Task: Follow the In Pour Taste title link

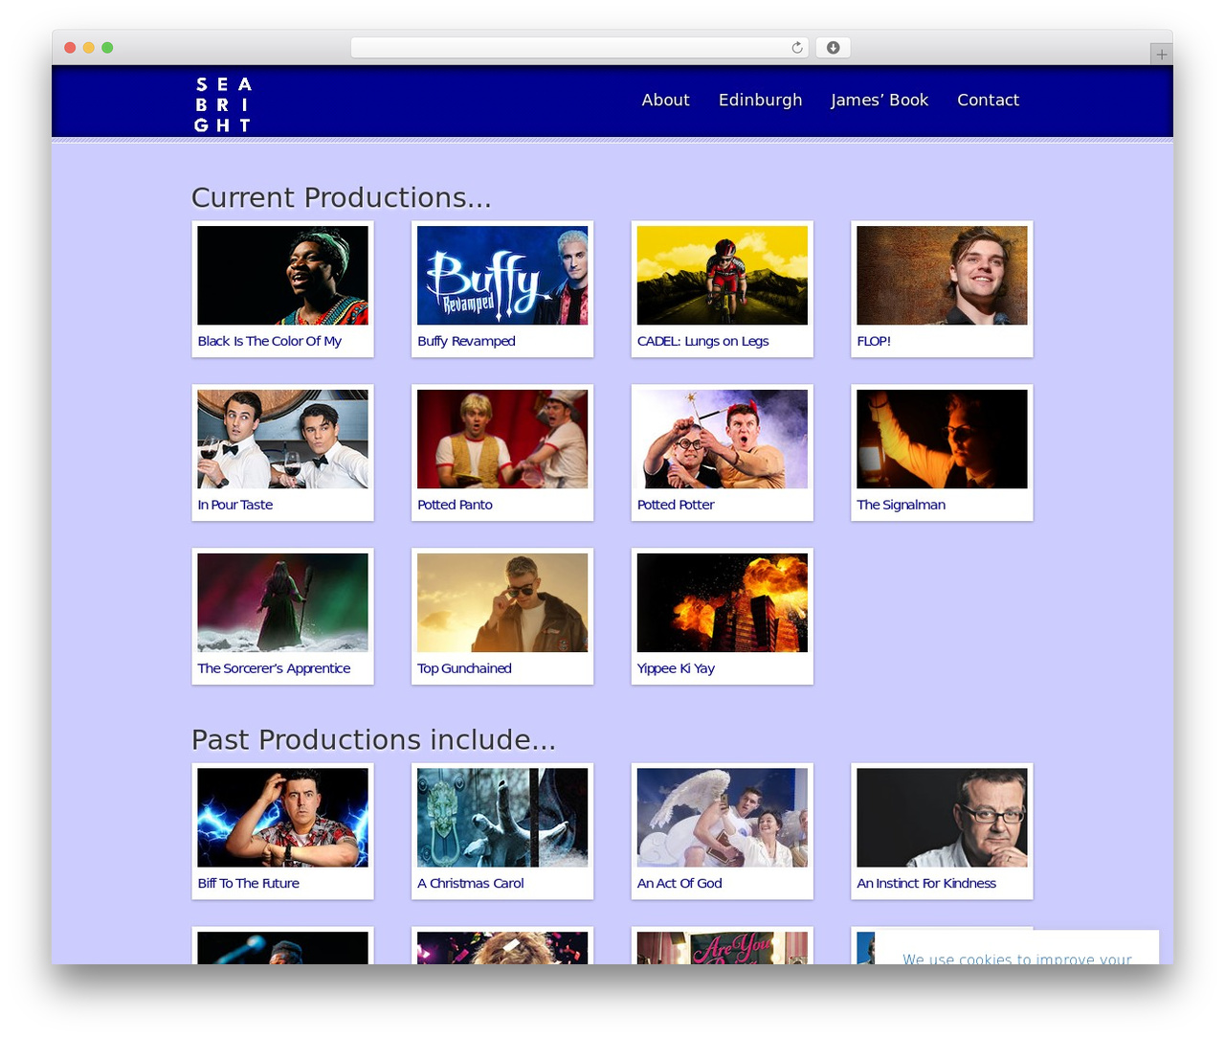Action: [234, 505]
